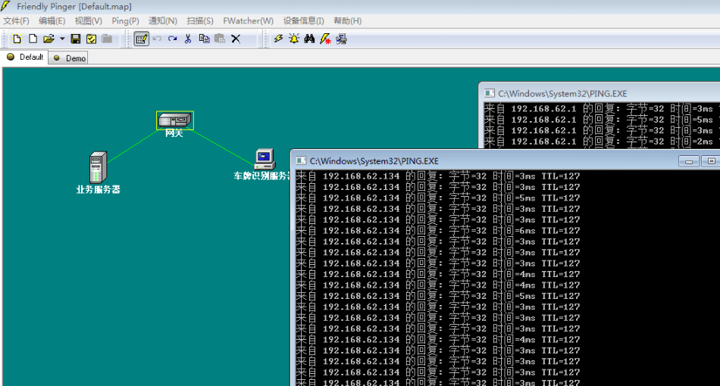Click the blank new document icon
Screen dimensions: 720x386
pos(33,39)
